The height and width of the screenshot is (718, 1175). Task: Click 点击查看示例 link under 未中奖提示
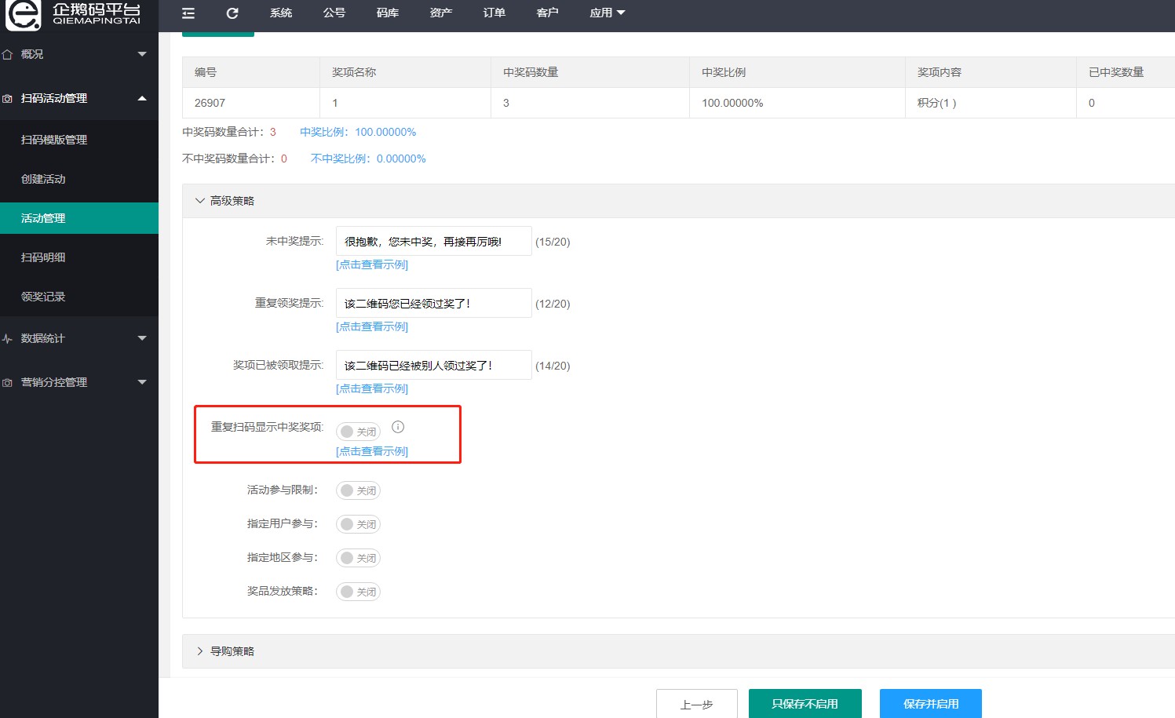(x=372, y=265)
